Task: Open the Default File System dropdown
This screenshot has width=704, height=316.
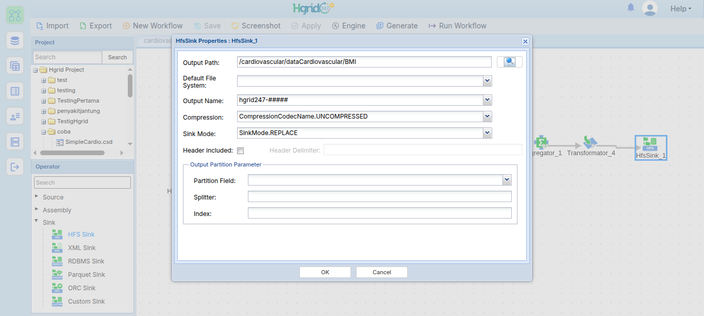Action: [x=487, y=81]
